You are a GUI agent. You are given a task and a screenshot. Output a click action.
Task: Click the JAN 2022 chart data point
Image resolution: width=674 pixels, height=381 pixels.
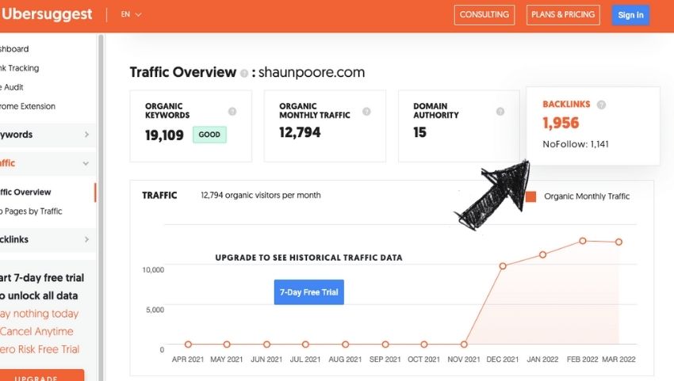[542, 255]
